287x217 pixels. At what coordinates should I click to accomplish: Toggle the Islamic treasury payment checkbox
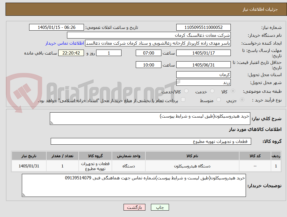(x=183, y=99)
